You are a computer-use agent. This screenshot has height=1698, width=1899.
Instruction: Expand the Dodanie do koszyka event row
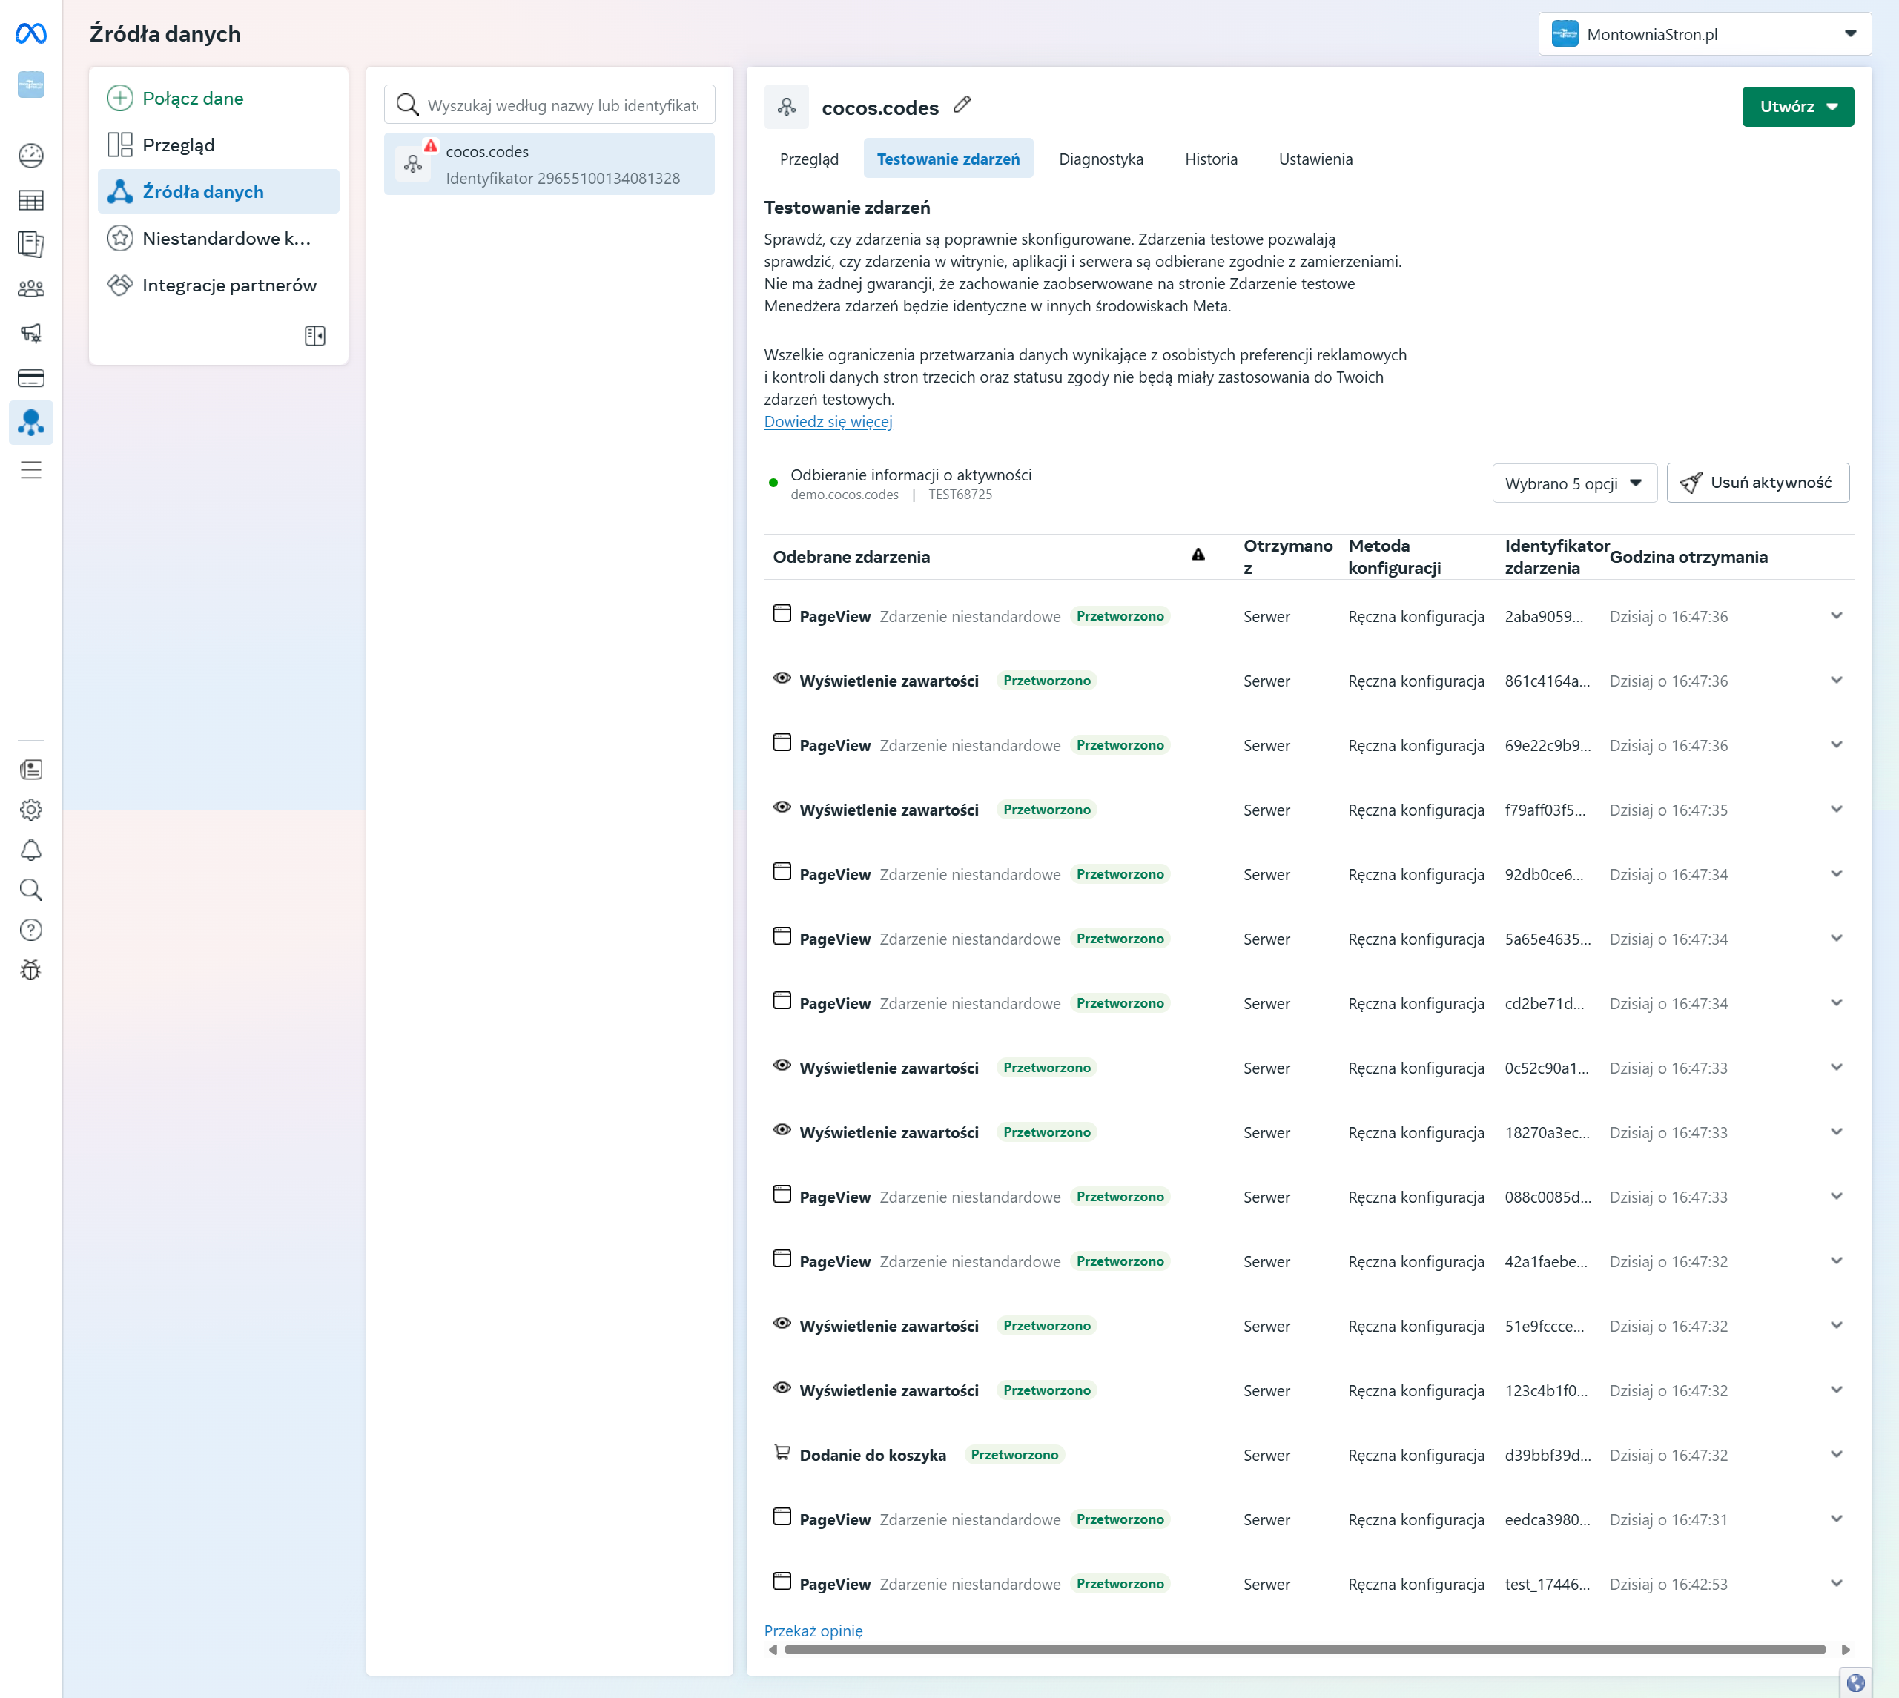1835,1455
